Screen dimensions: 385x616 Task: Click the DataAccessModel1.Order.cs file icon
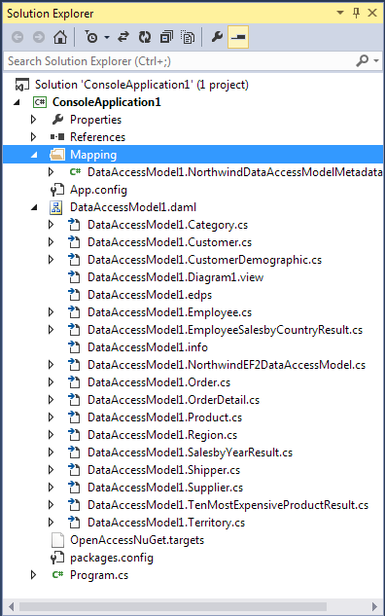(74, 382)
